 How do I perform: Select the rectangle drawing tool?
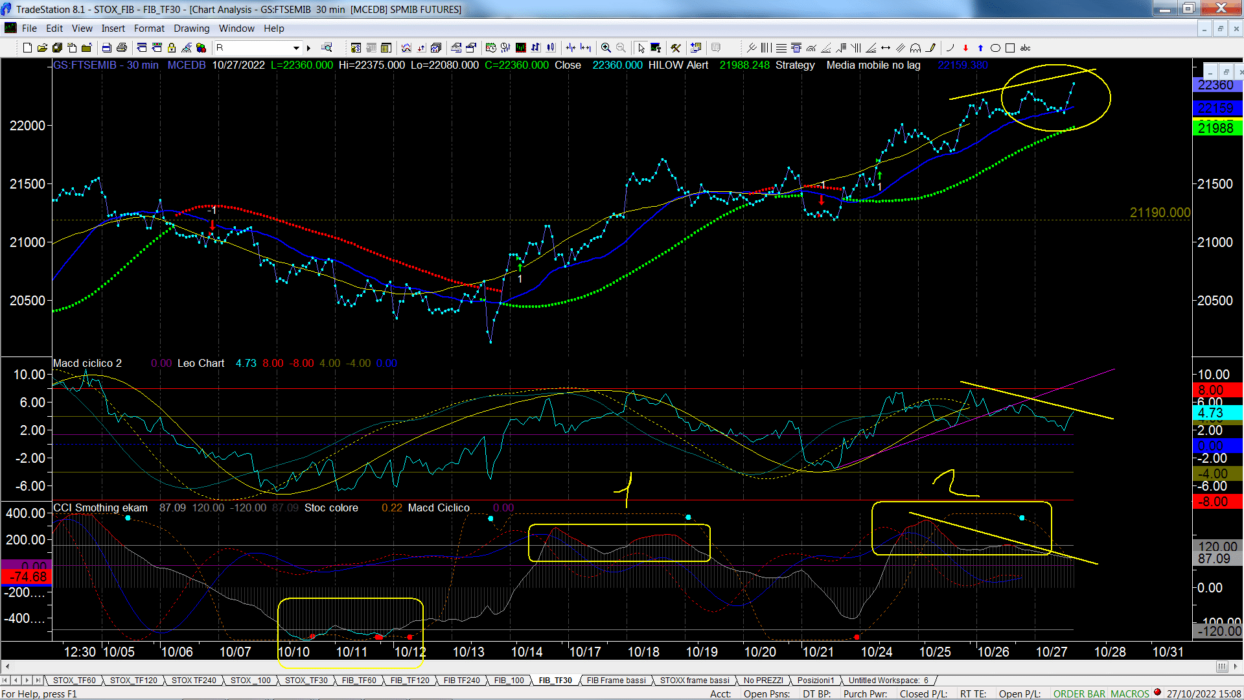coord(1010,48)
